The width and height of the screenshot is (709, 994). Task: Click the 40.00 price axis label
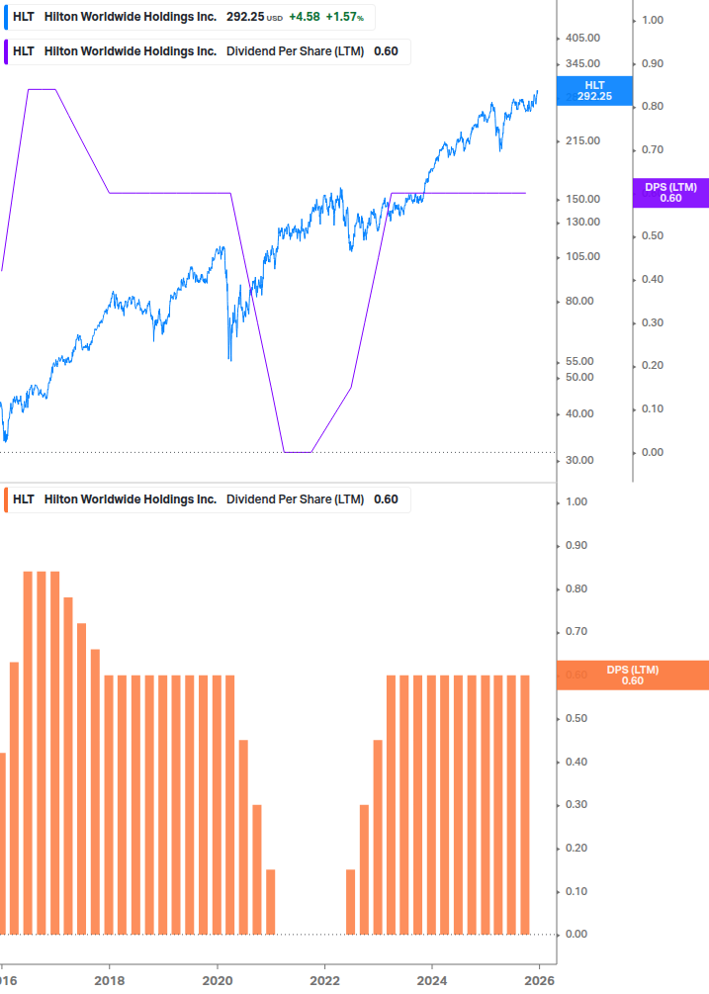coord(579,414)
